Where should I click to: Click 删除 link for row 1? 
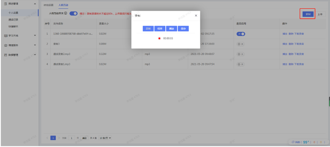click(291, 34)
